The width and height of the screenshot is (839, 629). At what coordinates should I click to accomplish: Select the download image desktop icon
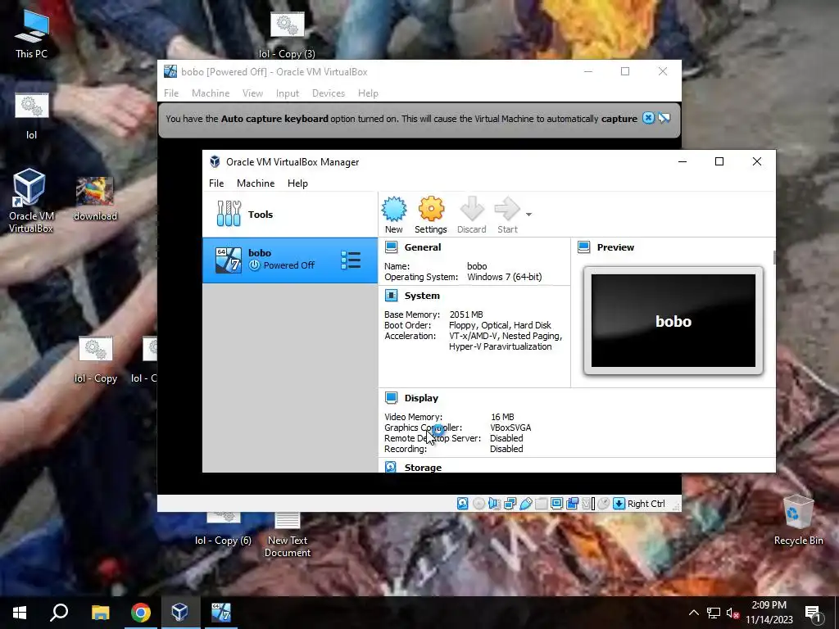(95, 198)
